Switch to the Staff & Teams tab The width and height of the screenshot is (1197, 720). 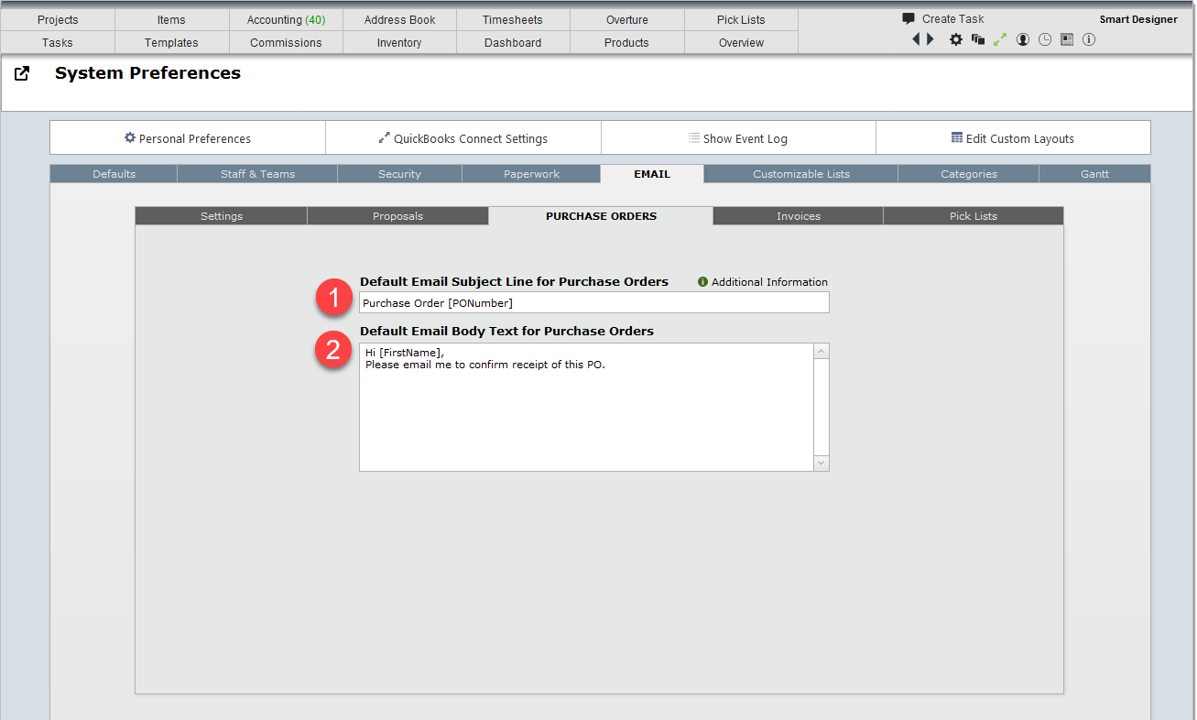pos(257,174)
